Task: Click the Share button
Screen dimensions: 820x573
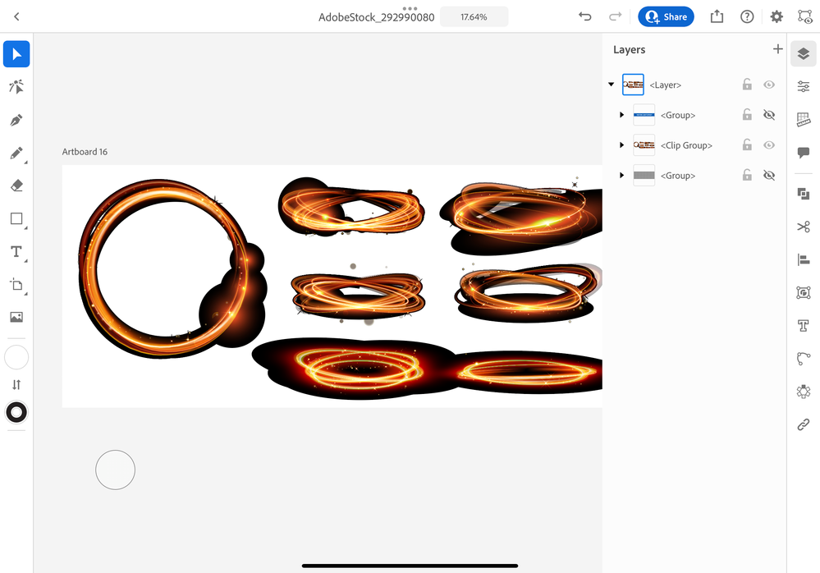Action: pyautogui.click(x=666, y=16)
